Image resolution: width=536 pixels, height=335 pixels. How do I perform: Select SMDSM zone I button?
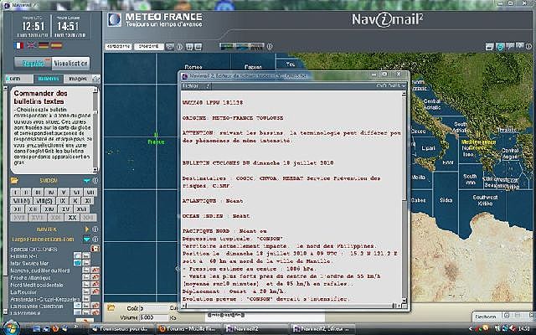[16, 193]
